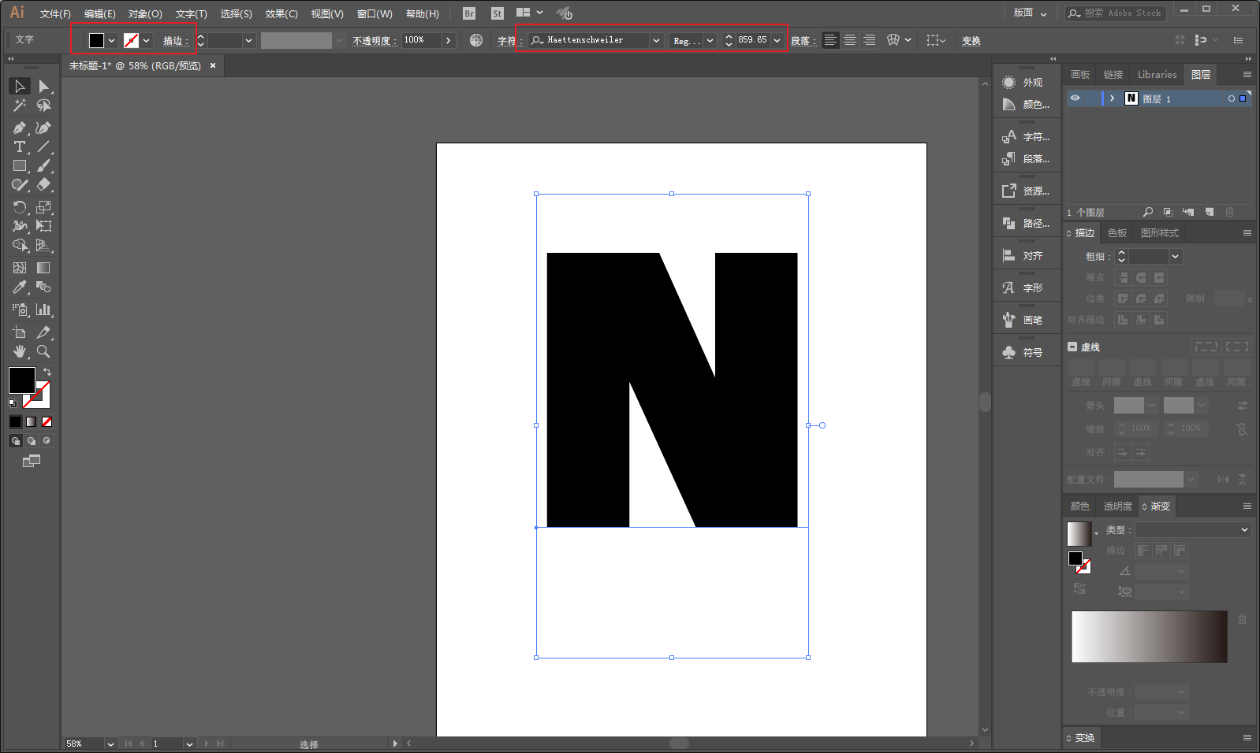Choose the Type tool
Image resolution: width=1260 pixels, height=753 pixels.
pos(20,147)
